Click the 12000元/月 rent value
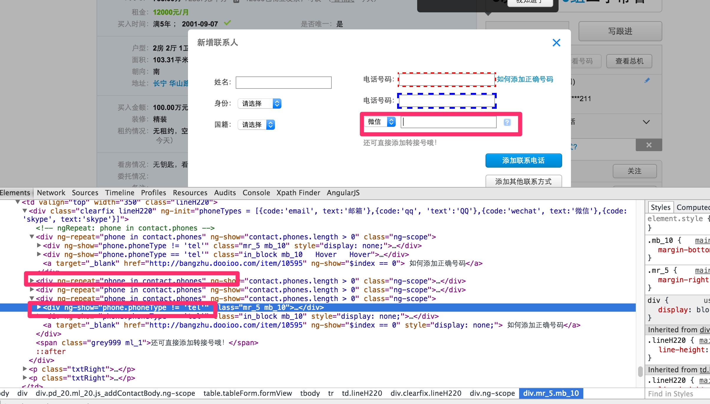The height and width of the screenshot is (404, 710). coord(171,12)
